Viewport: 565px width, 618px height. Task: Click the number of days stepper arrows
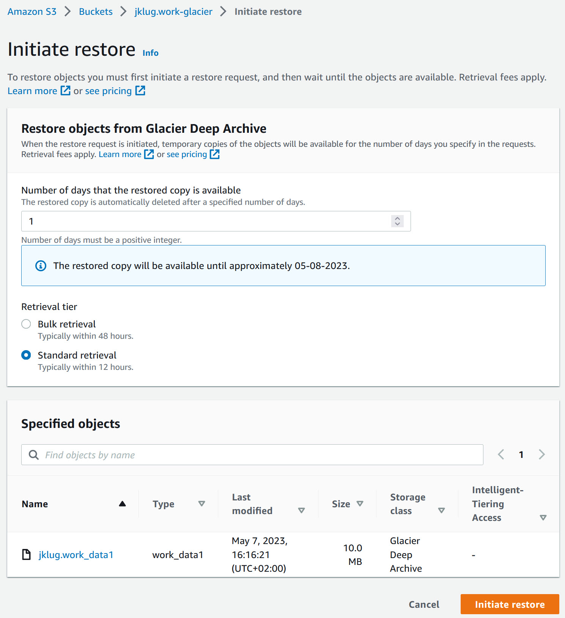(397, 221)
